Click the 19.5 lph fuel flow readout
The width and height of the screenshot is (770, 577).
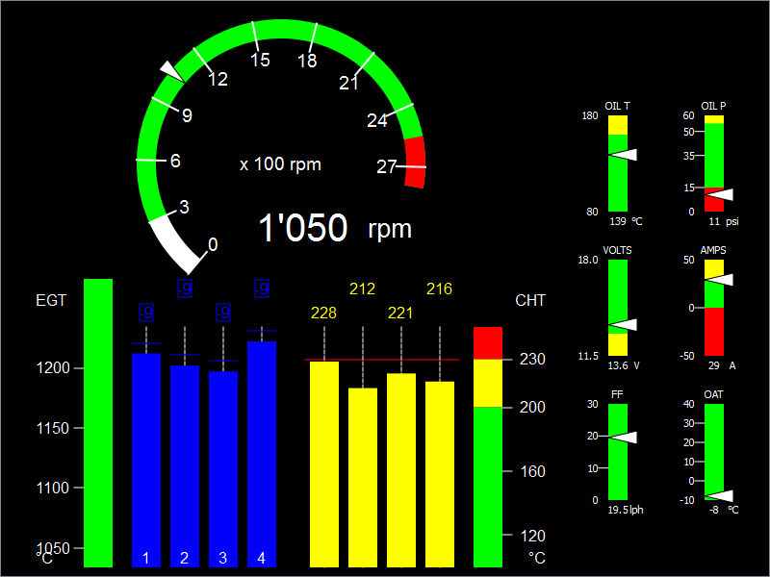point(626,510)
